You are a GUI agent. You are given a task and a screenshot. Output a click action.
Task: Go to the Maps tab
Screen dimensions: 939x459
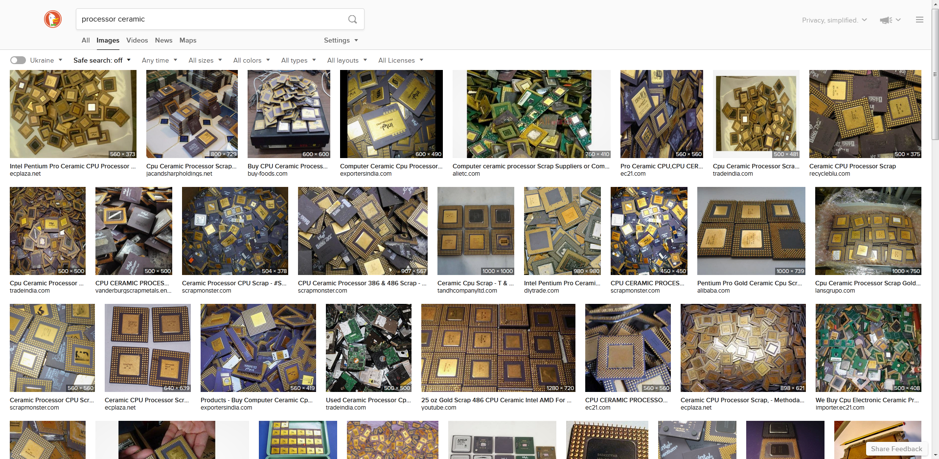(188, 40)
